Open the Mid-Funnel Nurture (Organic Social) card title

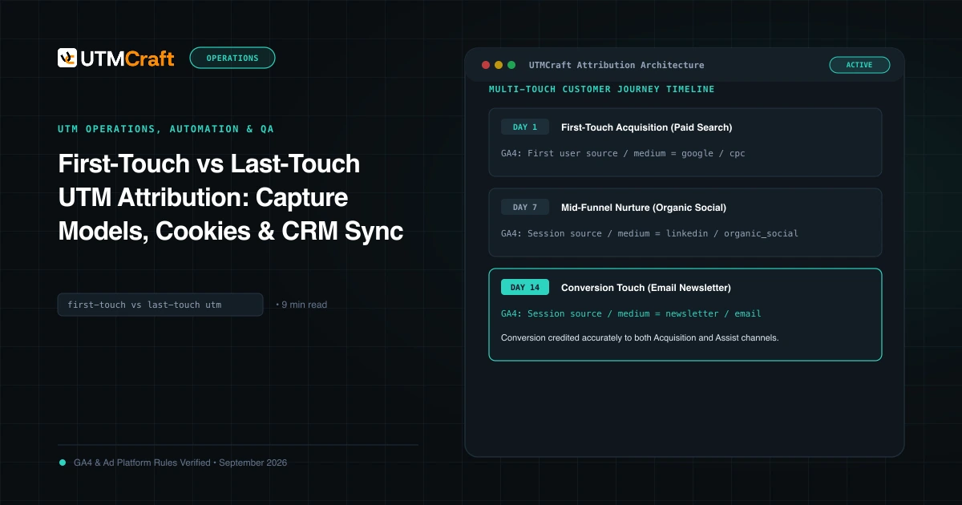pos(644,208)
